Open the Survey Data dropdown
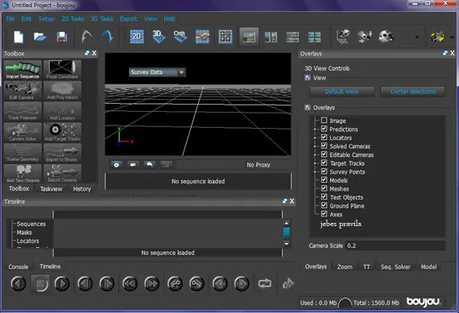 tap(157, 72)
